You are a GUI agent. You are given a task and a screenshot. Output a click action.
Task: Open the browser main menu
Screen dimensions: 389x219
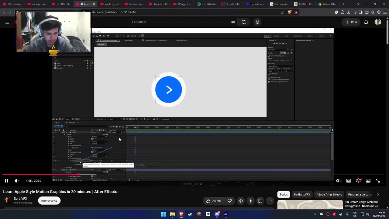[385, 12]
